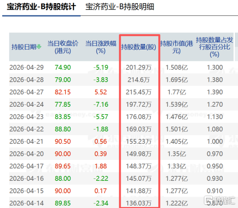The height and width of the screenshot is (208, 238).
Task: Select the date 2026-04-17
Action: [x=27, y=166]
